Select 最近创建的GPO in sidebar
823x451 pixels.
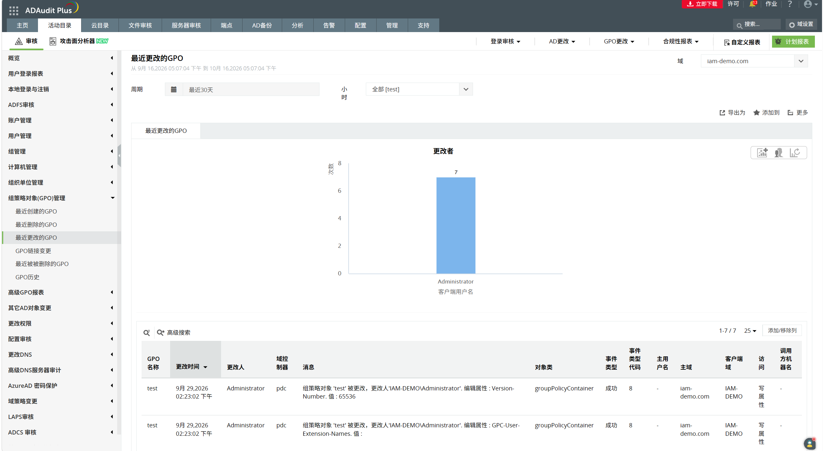(x=36, y=211)
